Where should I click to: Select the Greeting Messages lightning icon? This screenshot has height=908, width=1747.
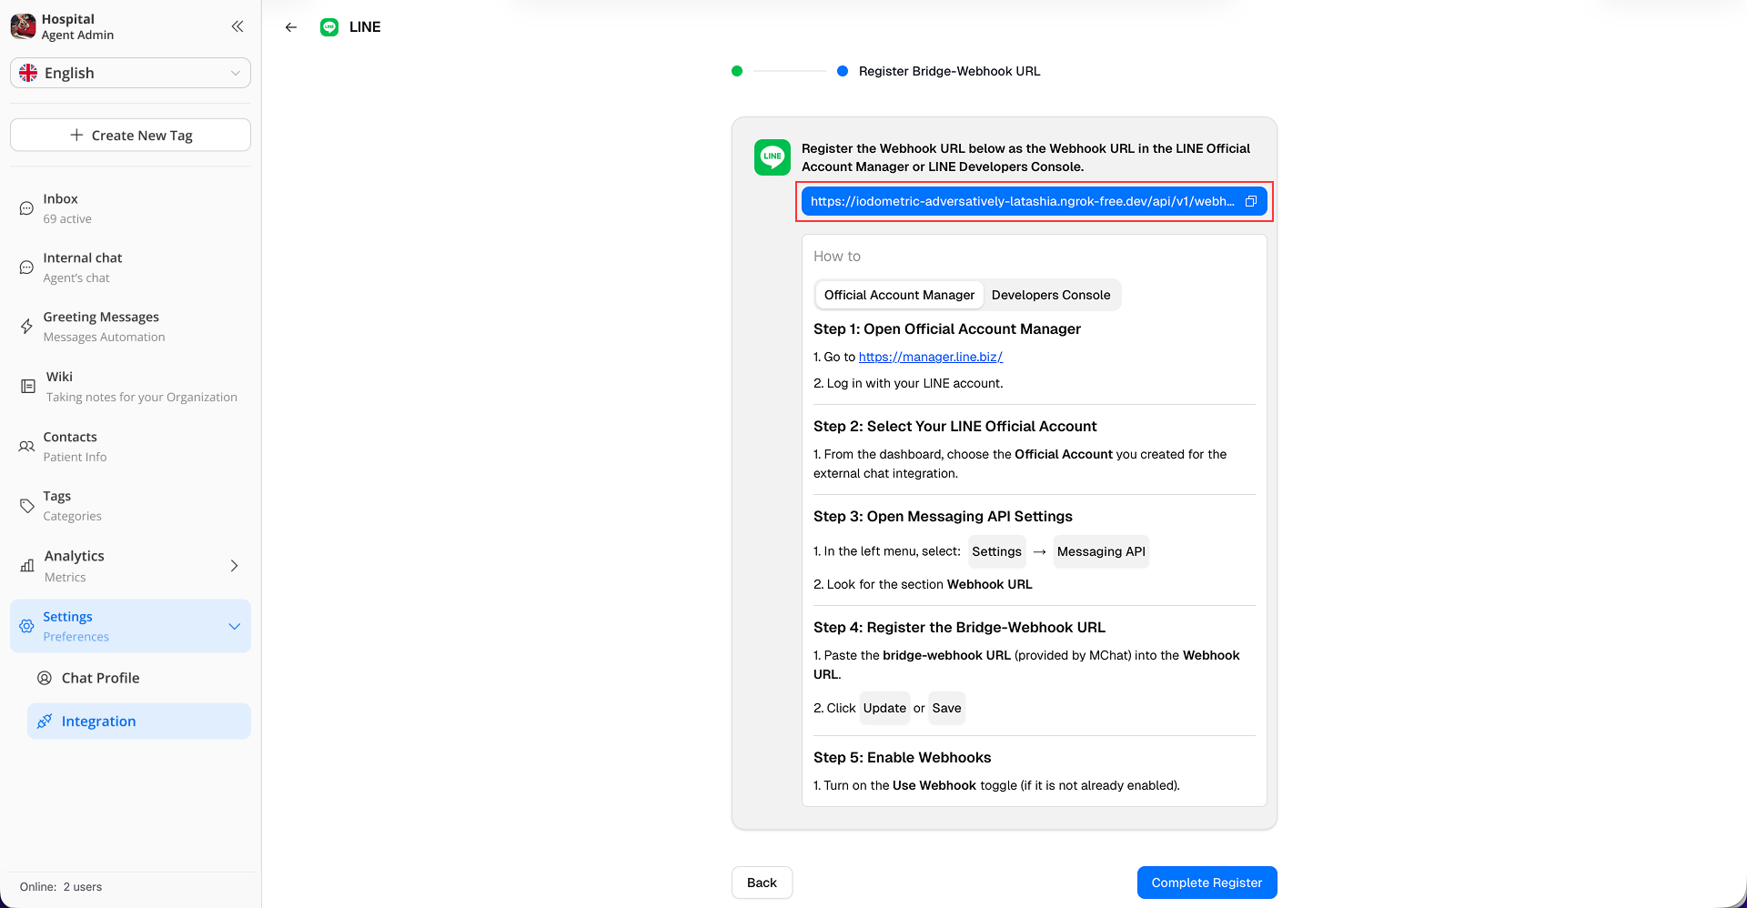click(25, 326)
